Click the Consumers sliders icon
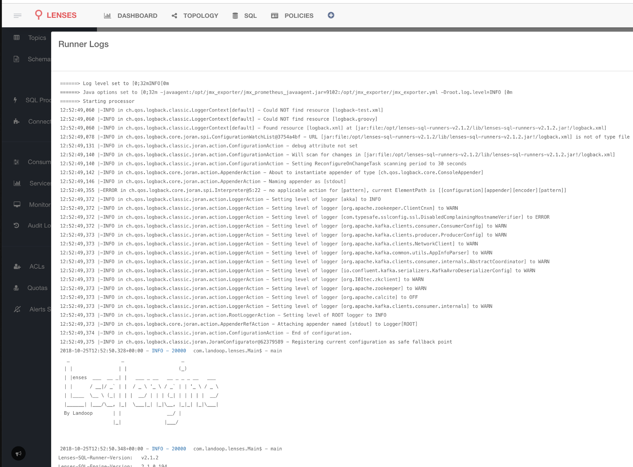Viewport: 633px width, 467px height. point(17,162)
